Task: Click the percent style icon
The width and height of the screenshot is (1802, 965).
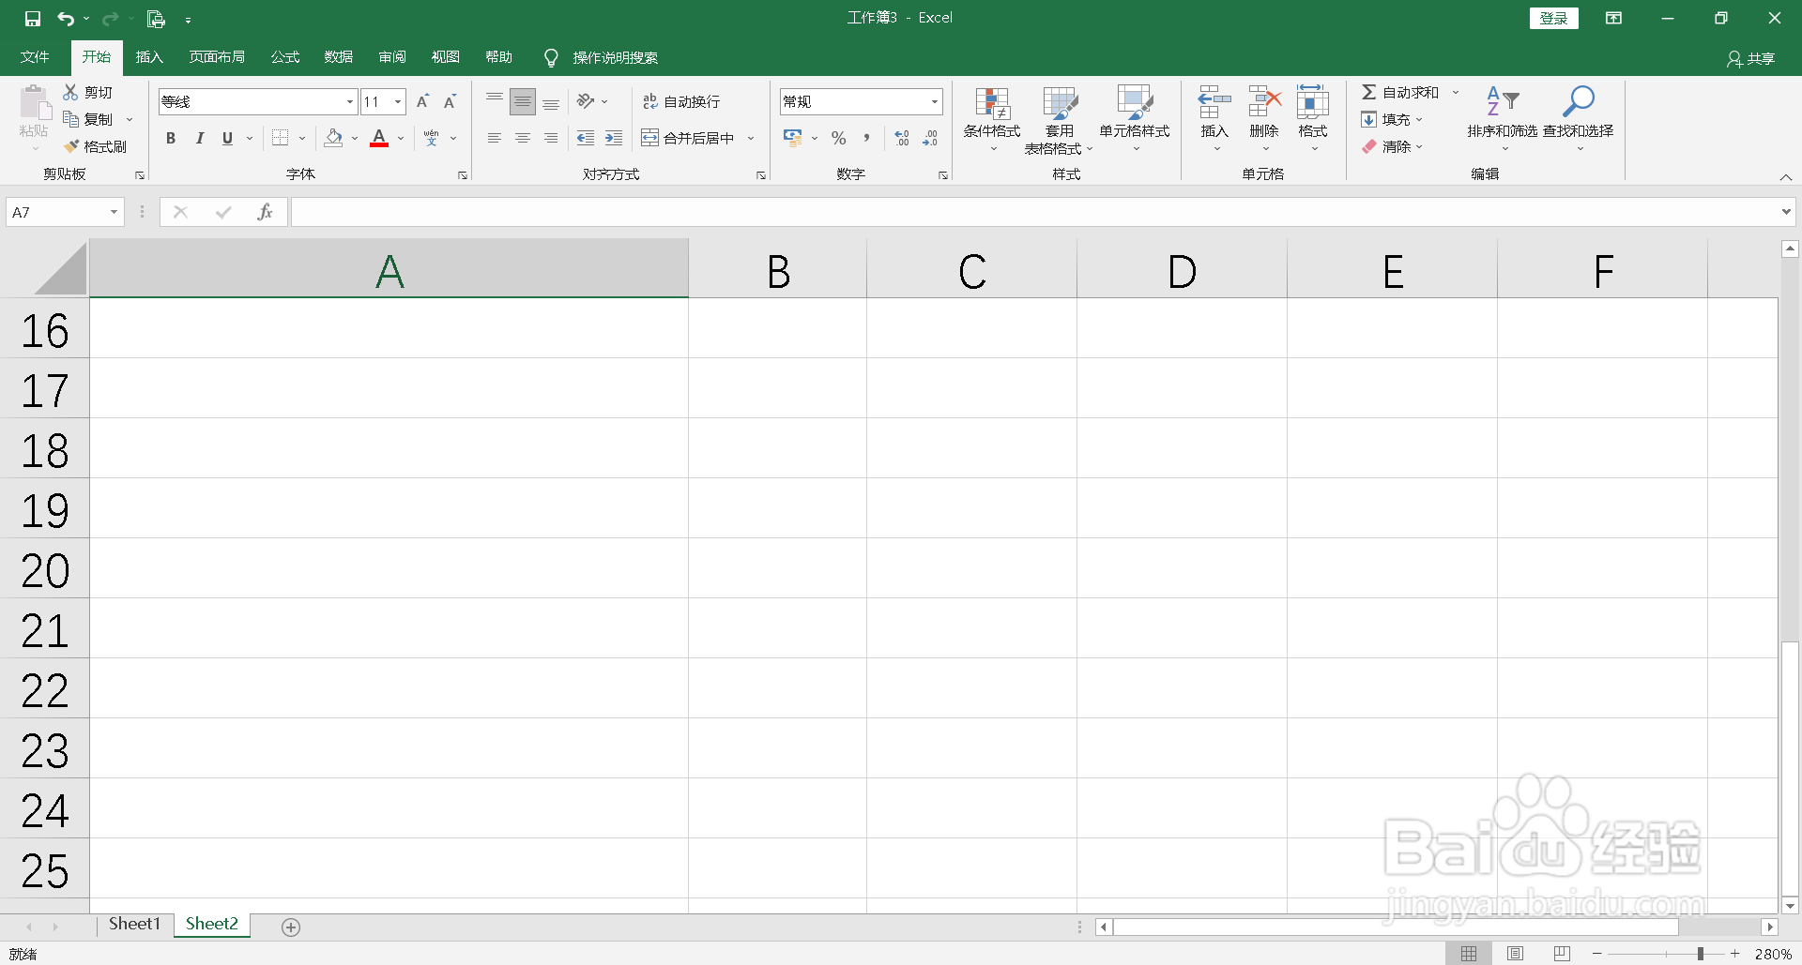Action: [838, 138]
